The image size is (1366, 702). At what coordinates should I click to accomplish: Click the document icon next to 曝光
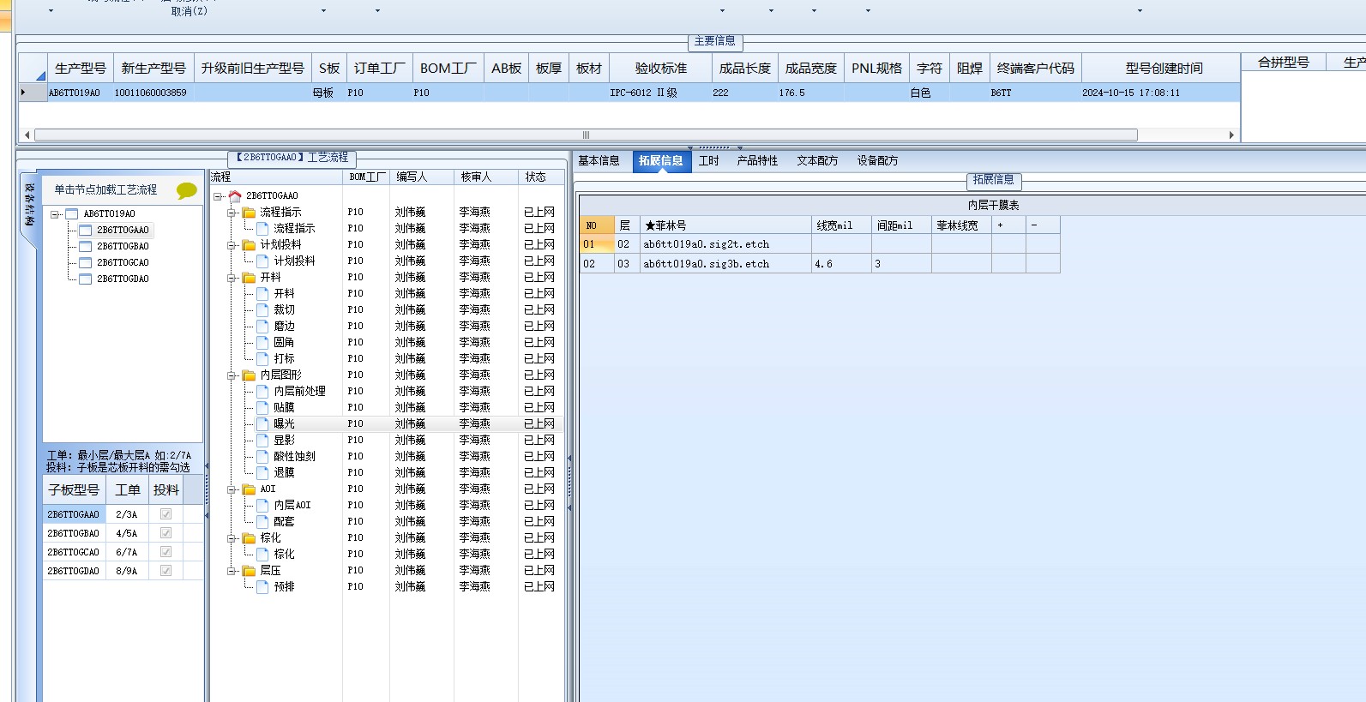click(x=262, y=423)
